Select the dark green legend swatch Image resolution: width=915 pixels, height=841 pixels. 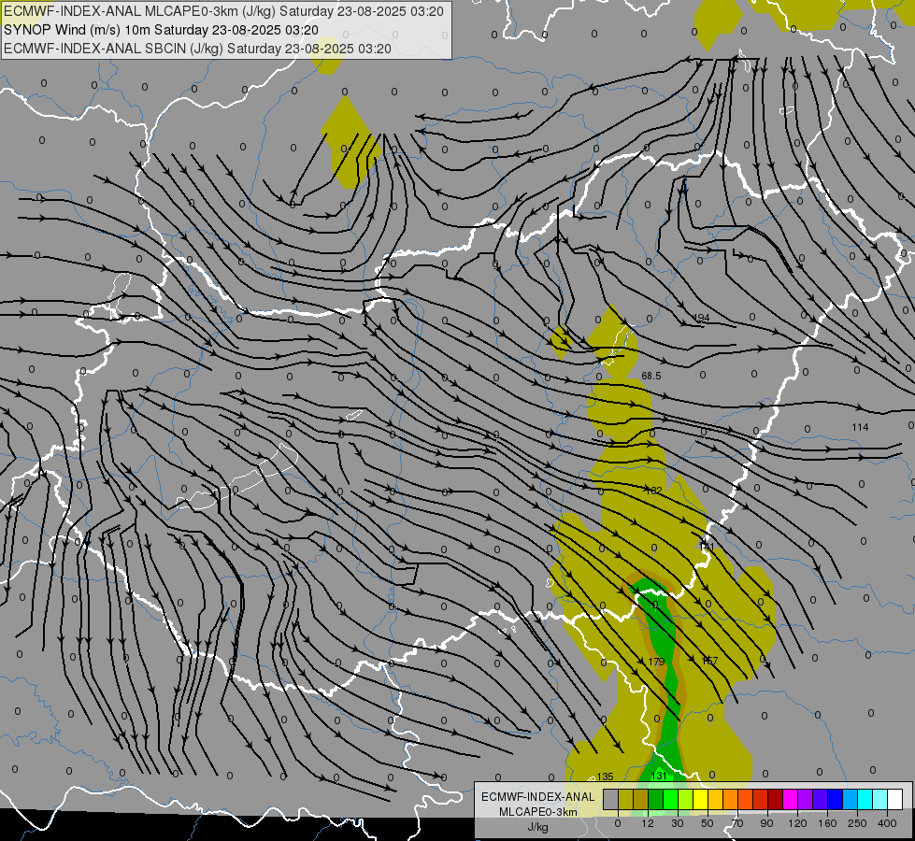656,799
